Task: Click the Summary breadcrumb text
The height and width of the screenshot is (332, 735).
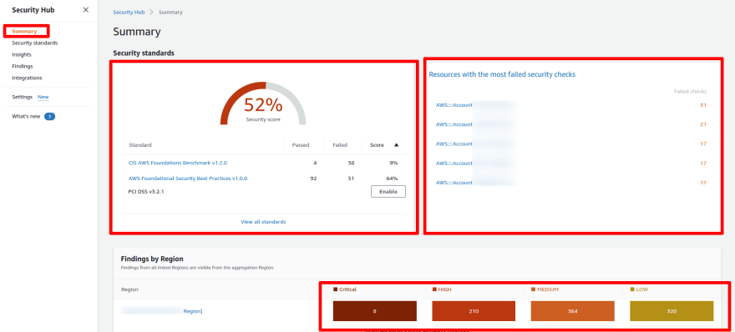Action: pos(170,13)
